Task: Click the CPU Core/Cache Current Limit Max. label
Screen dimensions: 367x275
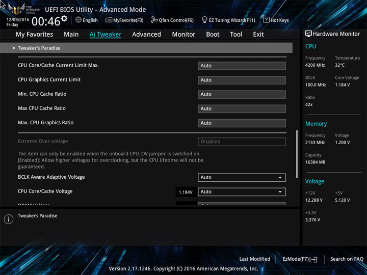Action: 58,65
